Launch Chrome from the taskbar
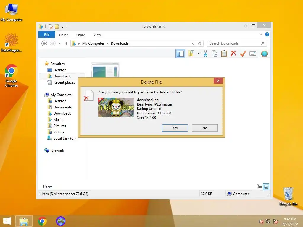Viewport: 303px width, 227px height. pos(42,221)
